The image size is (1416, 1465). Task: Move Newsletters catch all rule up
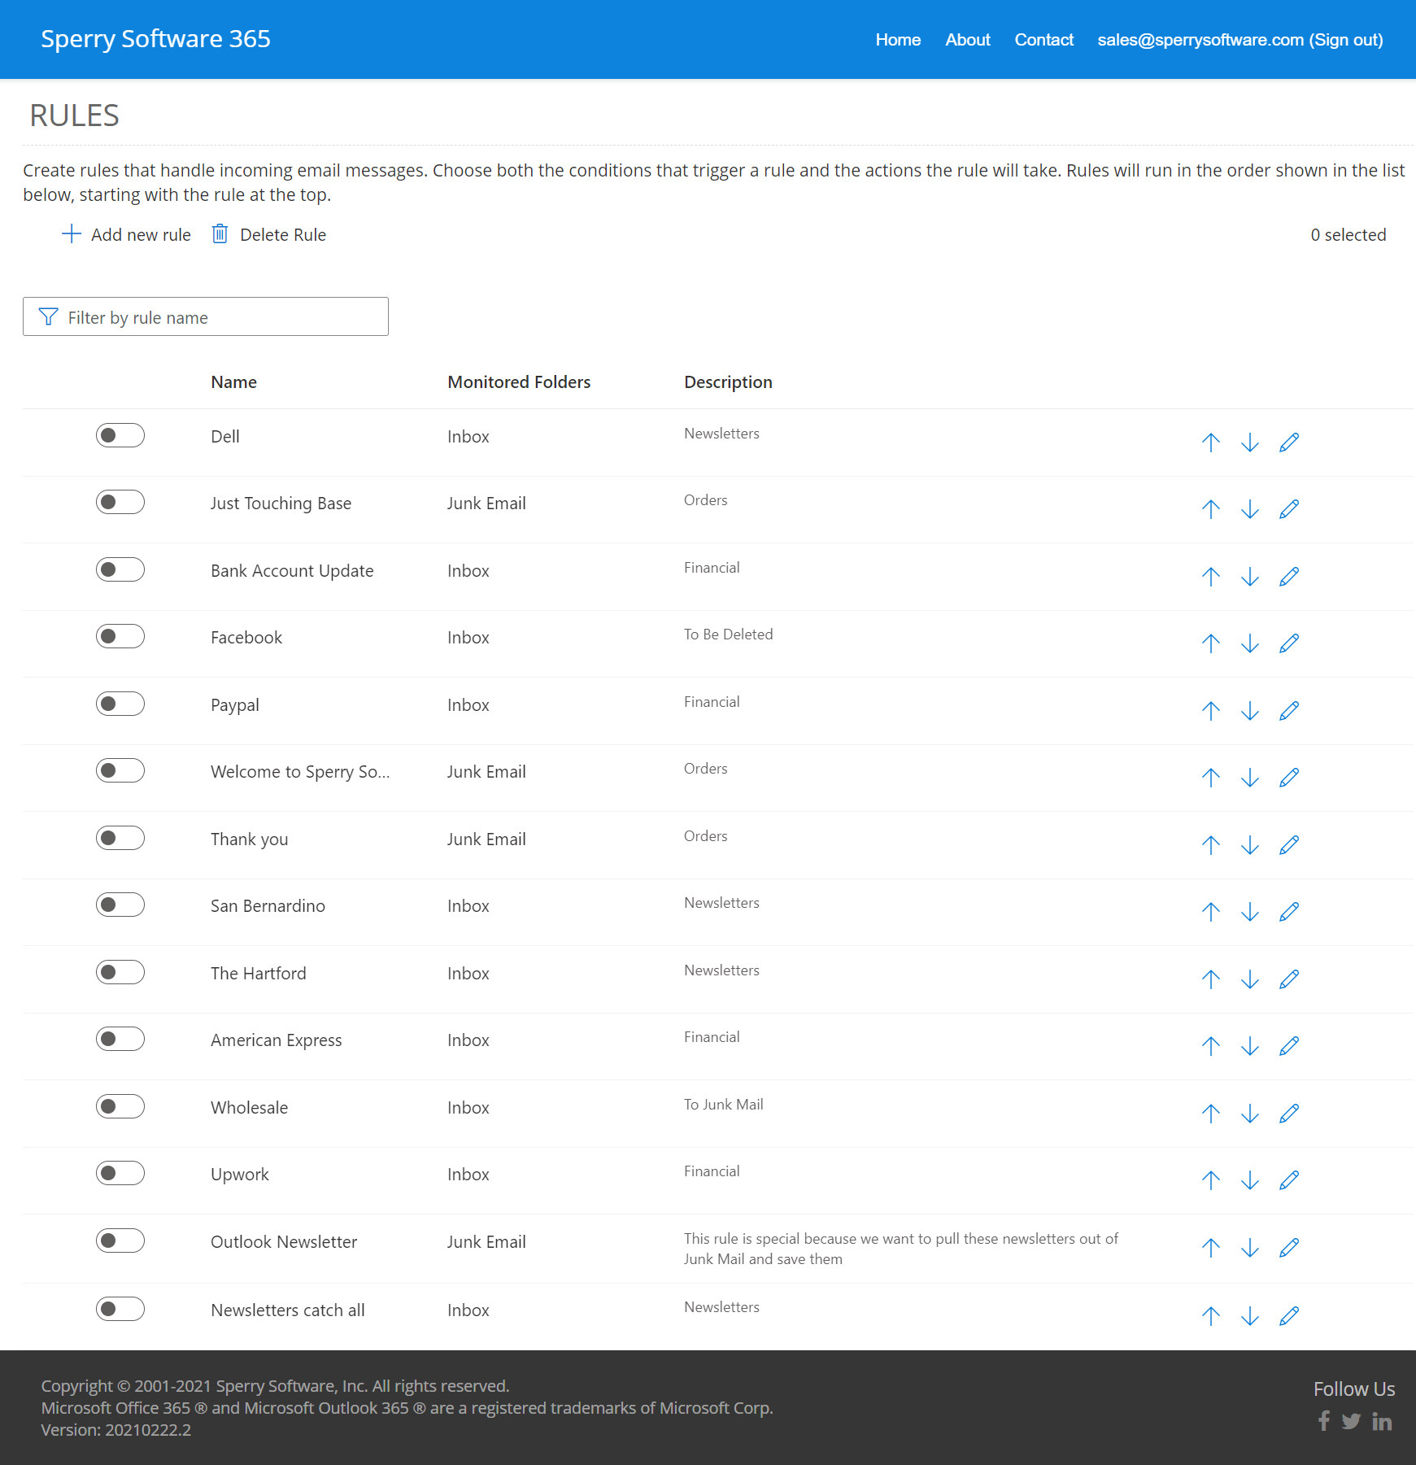click(1210, 1316)
